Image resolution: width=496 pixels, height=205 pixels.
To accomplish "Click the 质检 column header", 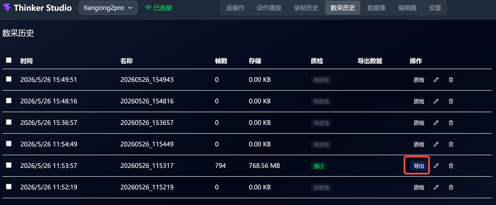I will 317,61.
